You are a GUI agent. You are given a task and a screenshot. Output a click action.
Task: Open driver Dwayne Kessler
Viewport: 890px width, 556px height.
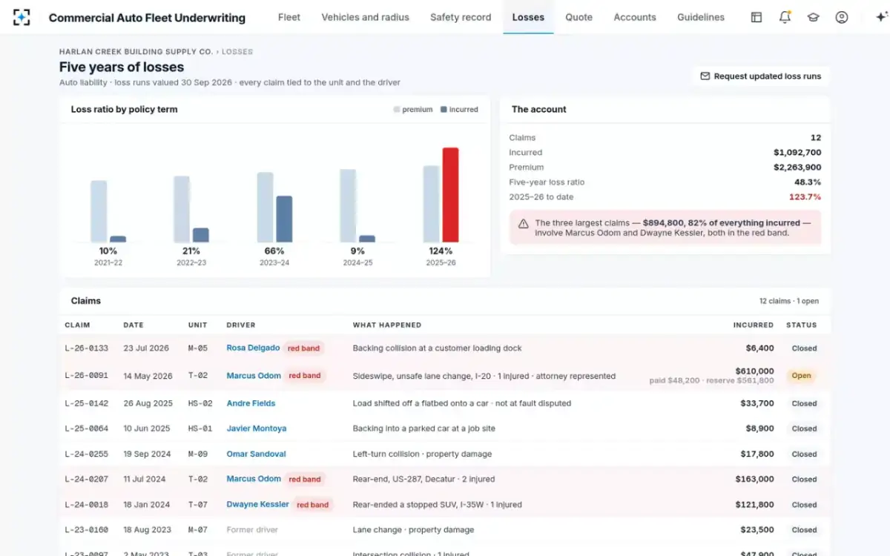click(x=257, y=504)
